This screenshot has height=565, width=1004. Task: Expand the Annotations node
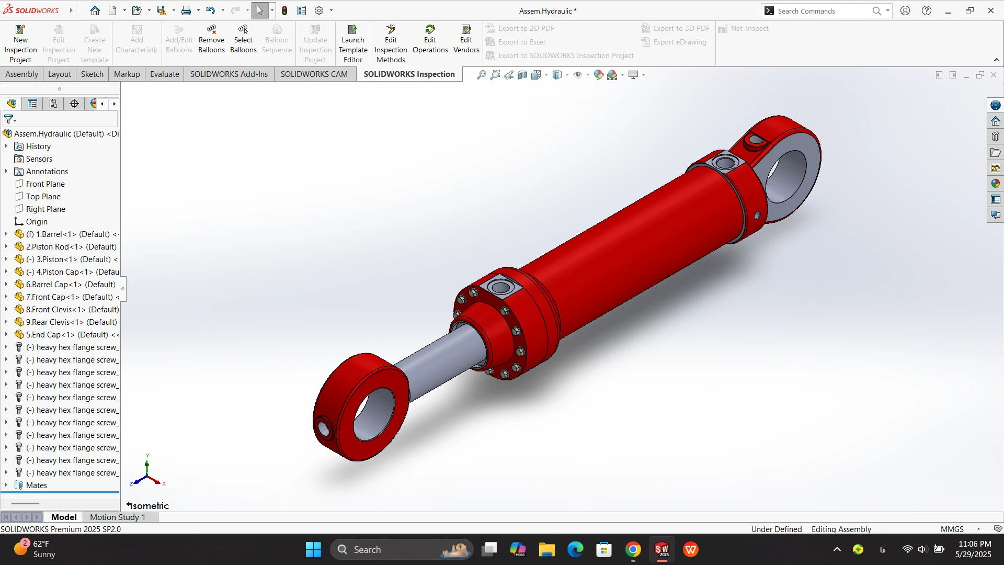tap(6, 172)
